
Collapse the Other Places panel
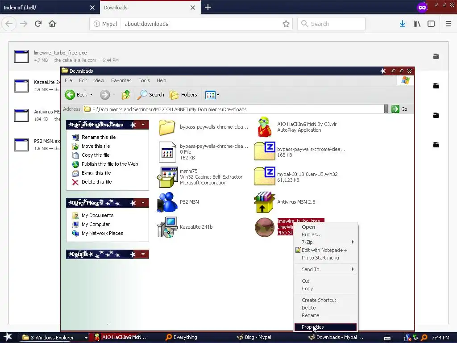143,203
